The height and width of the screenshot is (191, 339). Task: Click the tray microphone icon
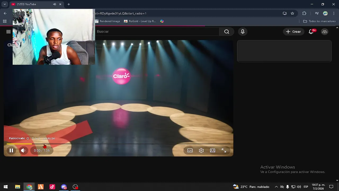click(x=288, y=187)
